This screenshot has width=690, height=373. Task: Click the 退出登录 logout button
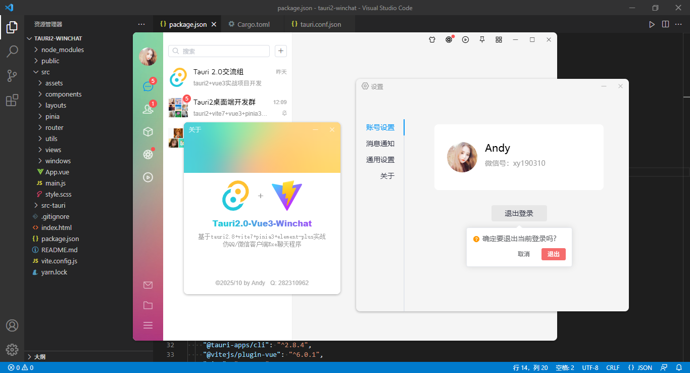coord(519,213)
